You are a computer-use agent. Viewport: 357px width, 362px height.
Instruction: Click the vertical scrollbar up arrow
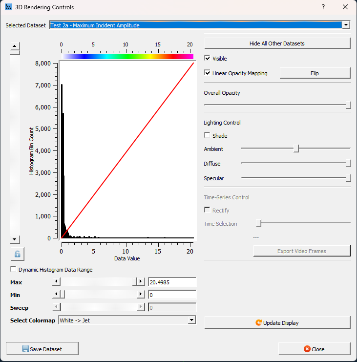(x=15, y=47)
